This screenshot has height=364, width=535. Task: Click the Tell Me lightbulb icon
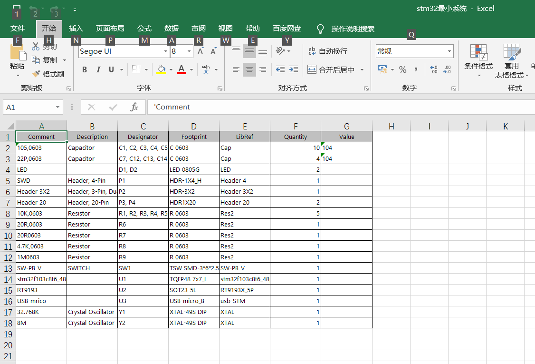[x=320, y=29]
